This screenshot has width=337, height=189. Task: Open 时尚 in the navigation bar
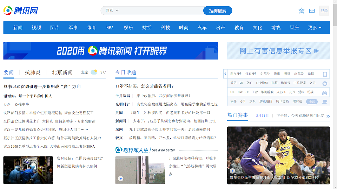coord(184,28)
